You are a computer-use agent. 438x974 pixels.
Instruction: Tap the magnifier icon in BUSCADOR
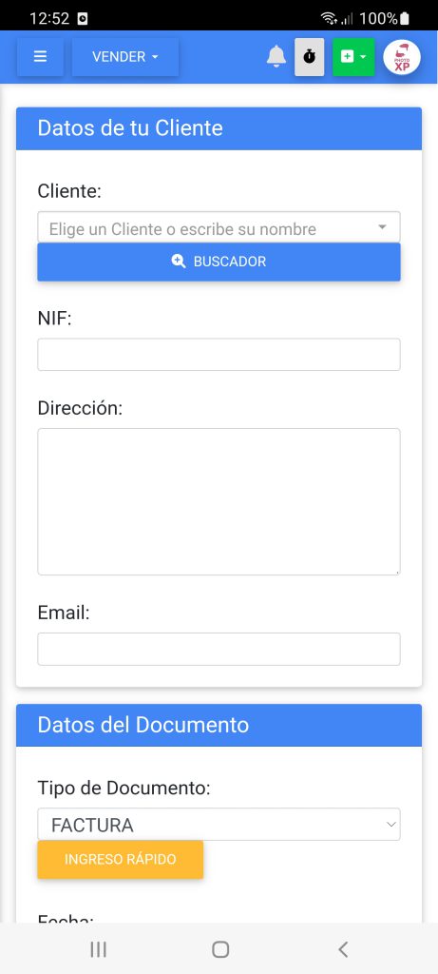pos(179,262)
